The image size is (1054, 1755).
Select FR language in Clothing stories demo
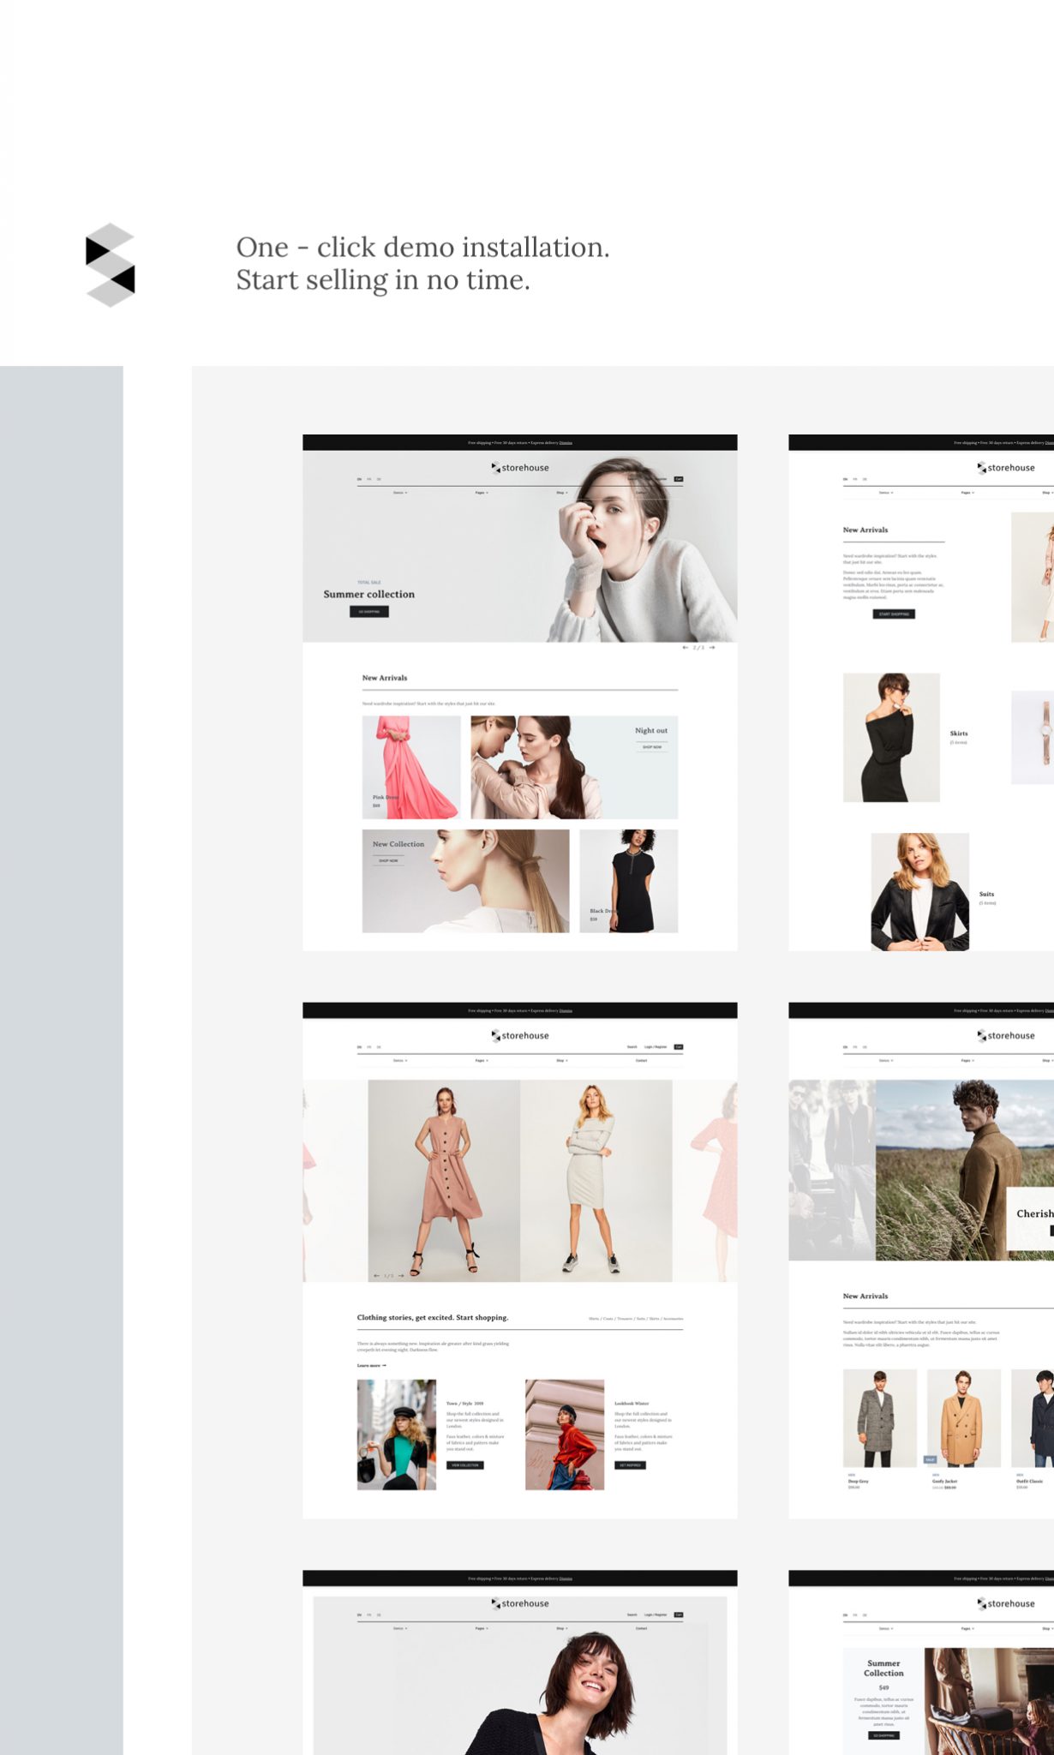(x=369, y=1047)
